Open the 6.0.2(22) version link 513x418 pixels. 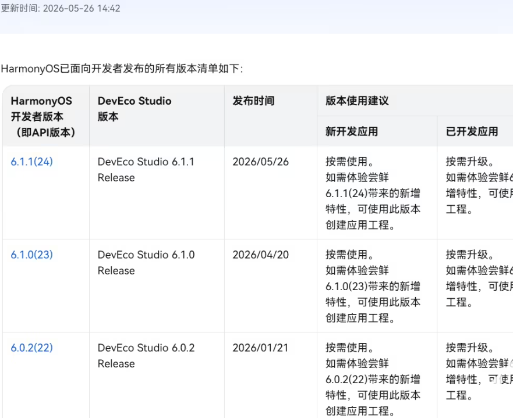point(32,348)
